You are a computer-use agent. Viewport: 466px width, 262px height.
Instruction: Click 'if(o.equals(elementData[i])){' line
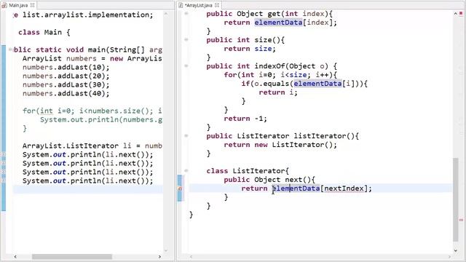pyautogui.click(x=304, y=84)
